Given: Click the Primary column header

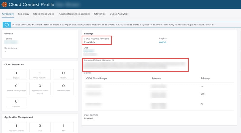Looking at the screenshot, I should coord(205,78).
